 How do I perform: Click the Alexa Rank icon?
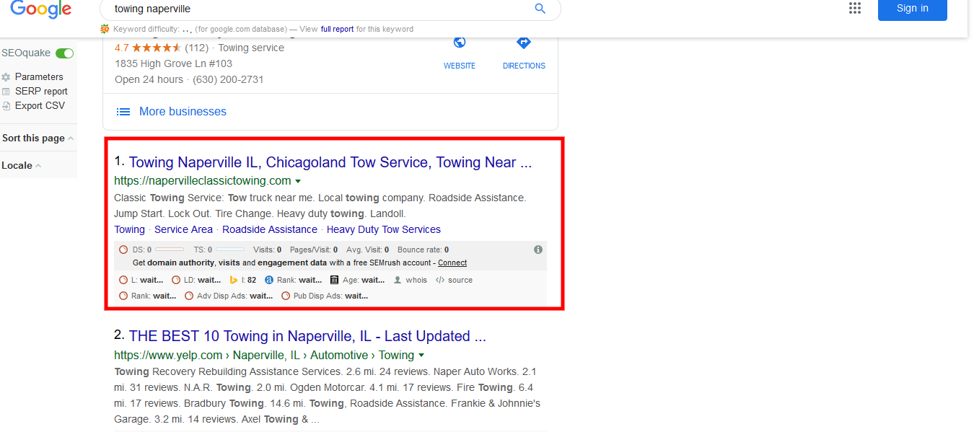coord(269,281)
